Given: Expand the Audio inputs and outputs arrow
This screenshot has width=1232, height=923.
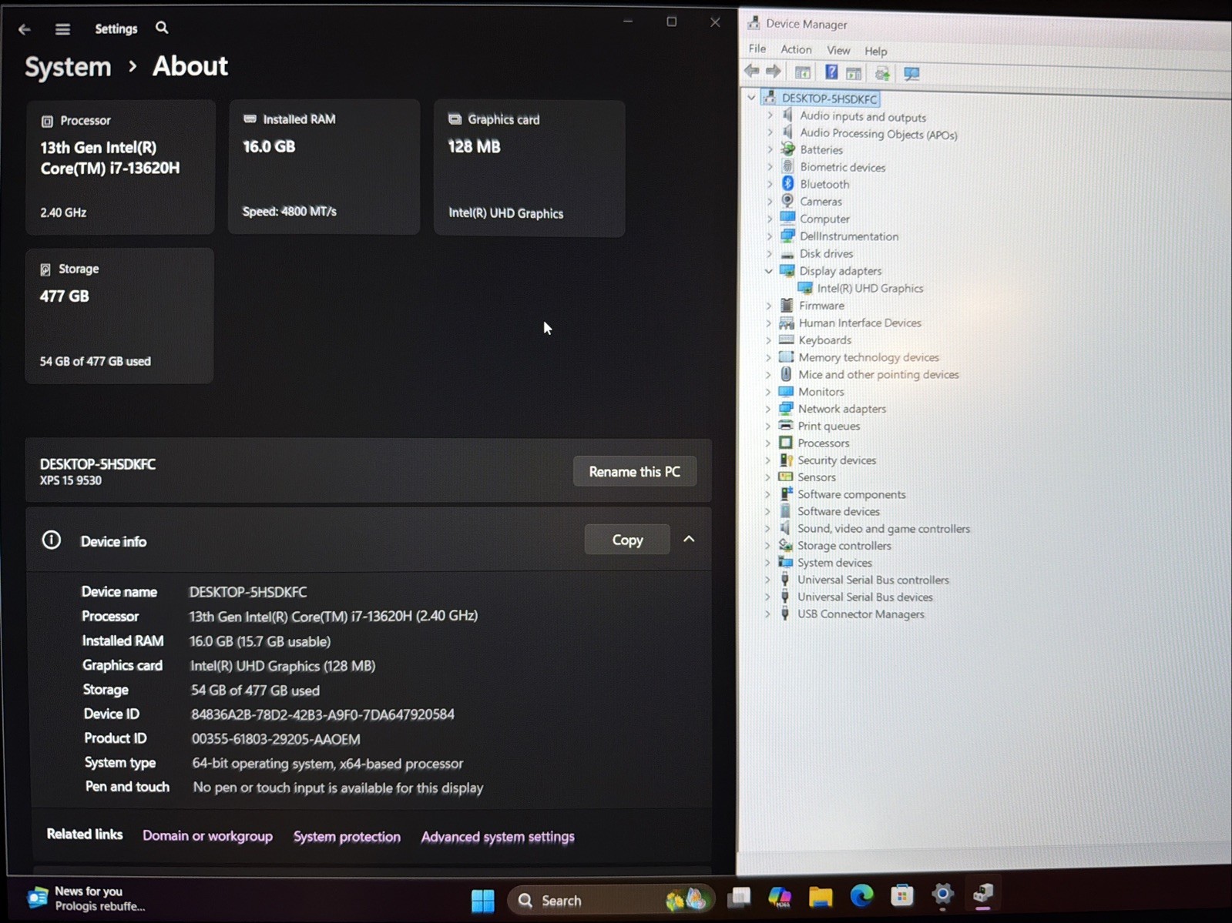Looking at the screenshot, I should point(770,115).
